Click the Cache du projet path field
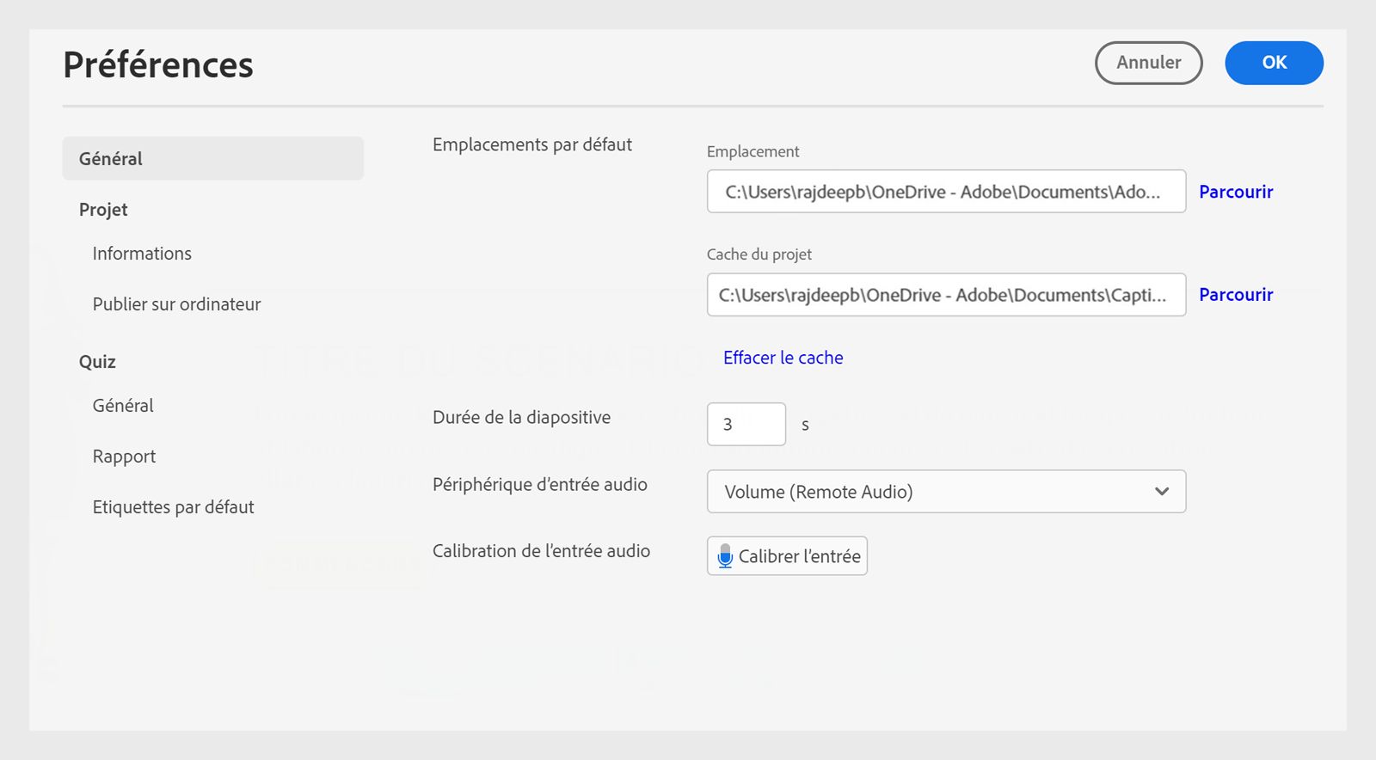 pyautogui.click(x=946, y=295)
